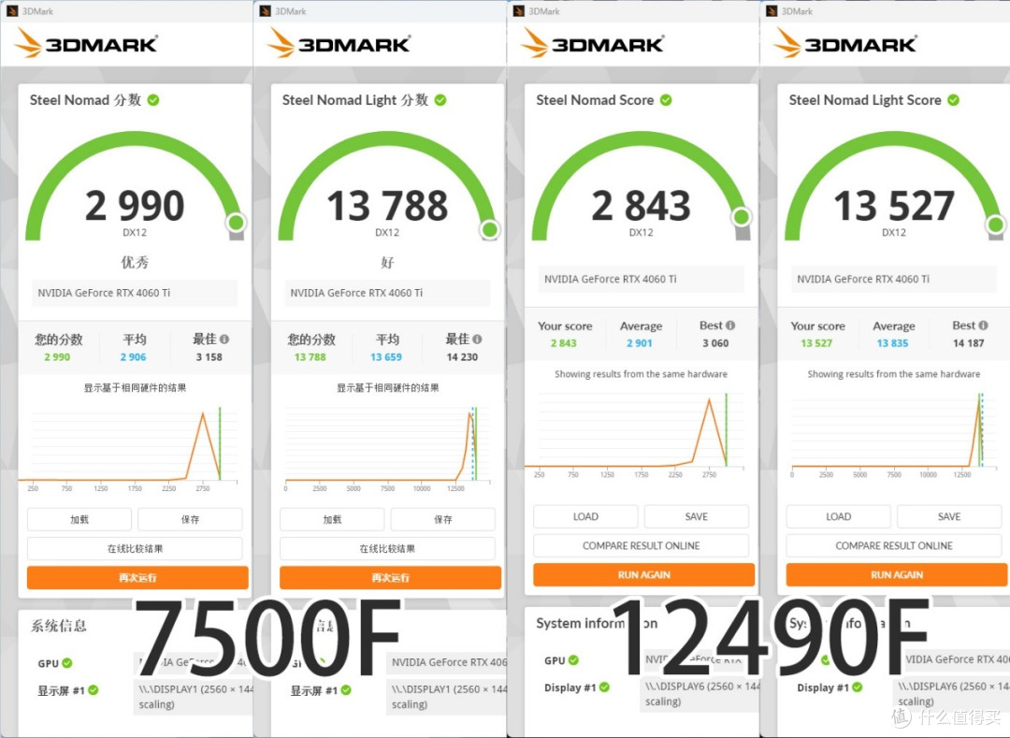Image resolution: width=1010 pixels, height=738 pixels.
Task: Click green check beside GPU in leftmost system info
Action: pyautogui.click(x=67, y=663)
